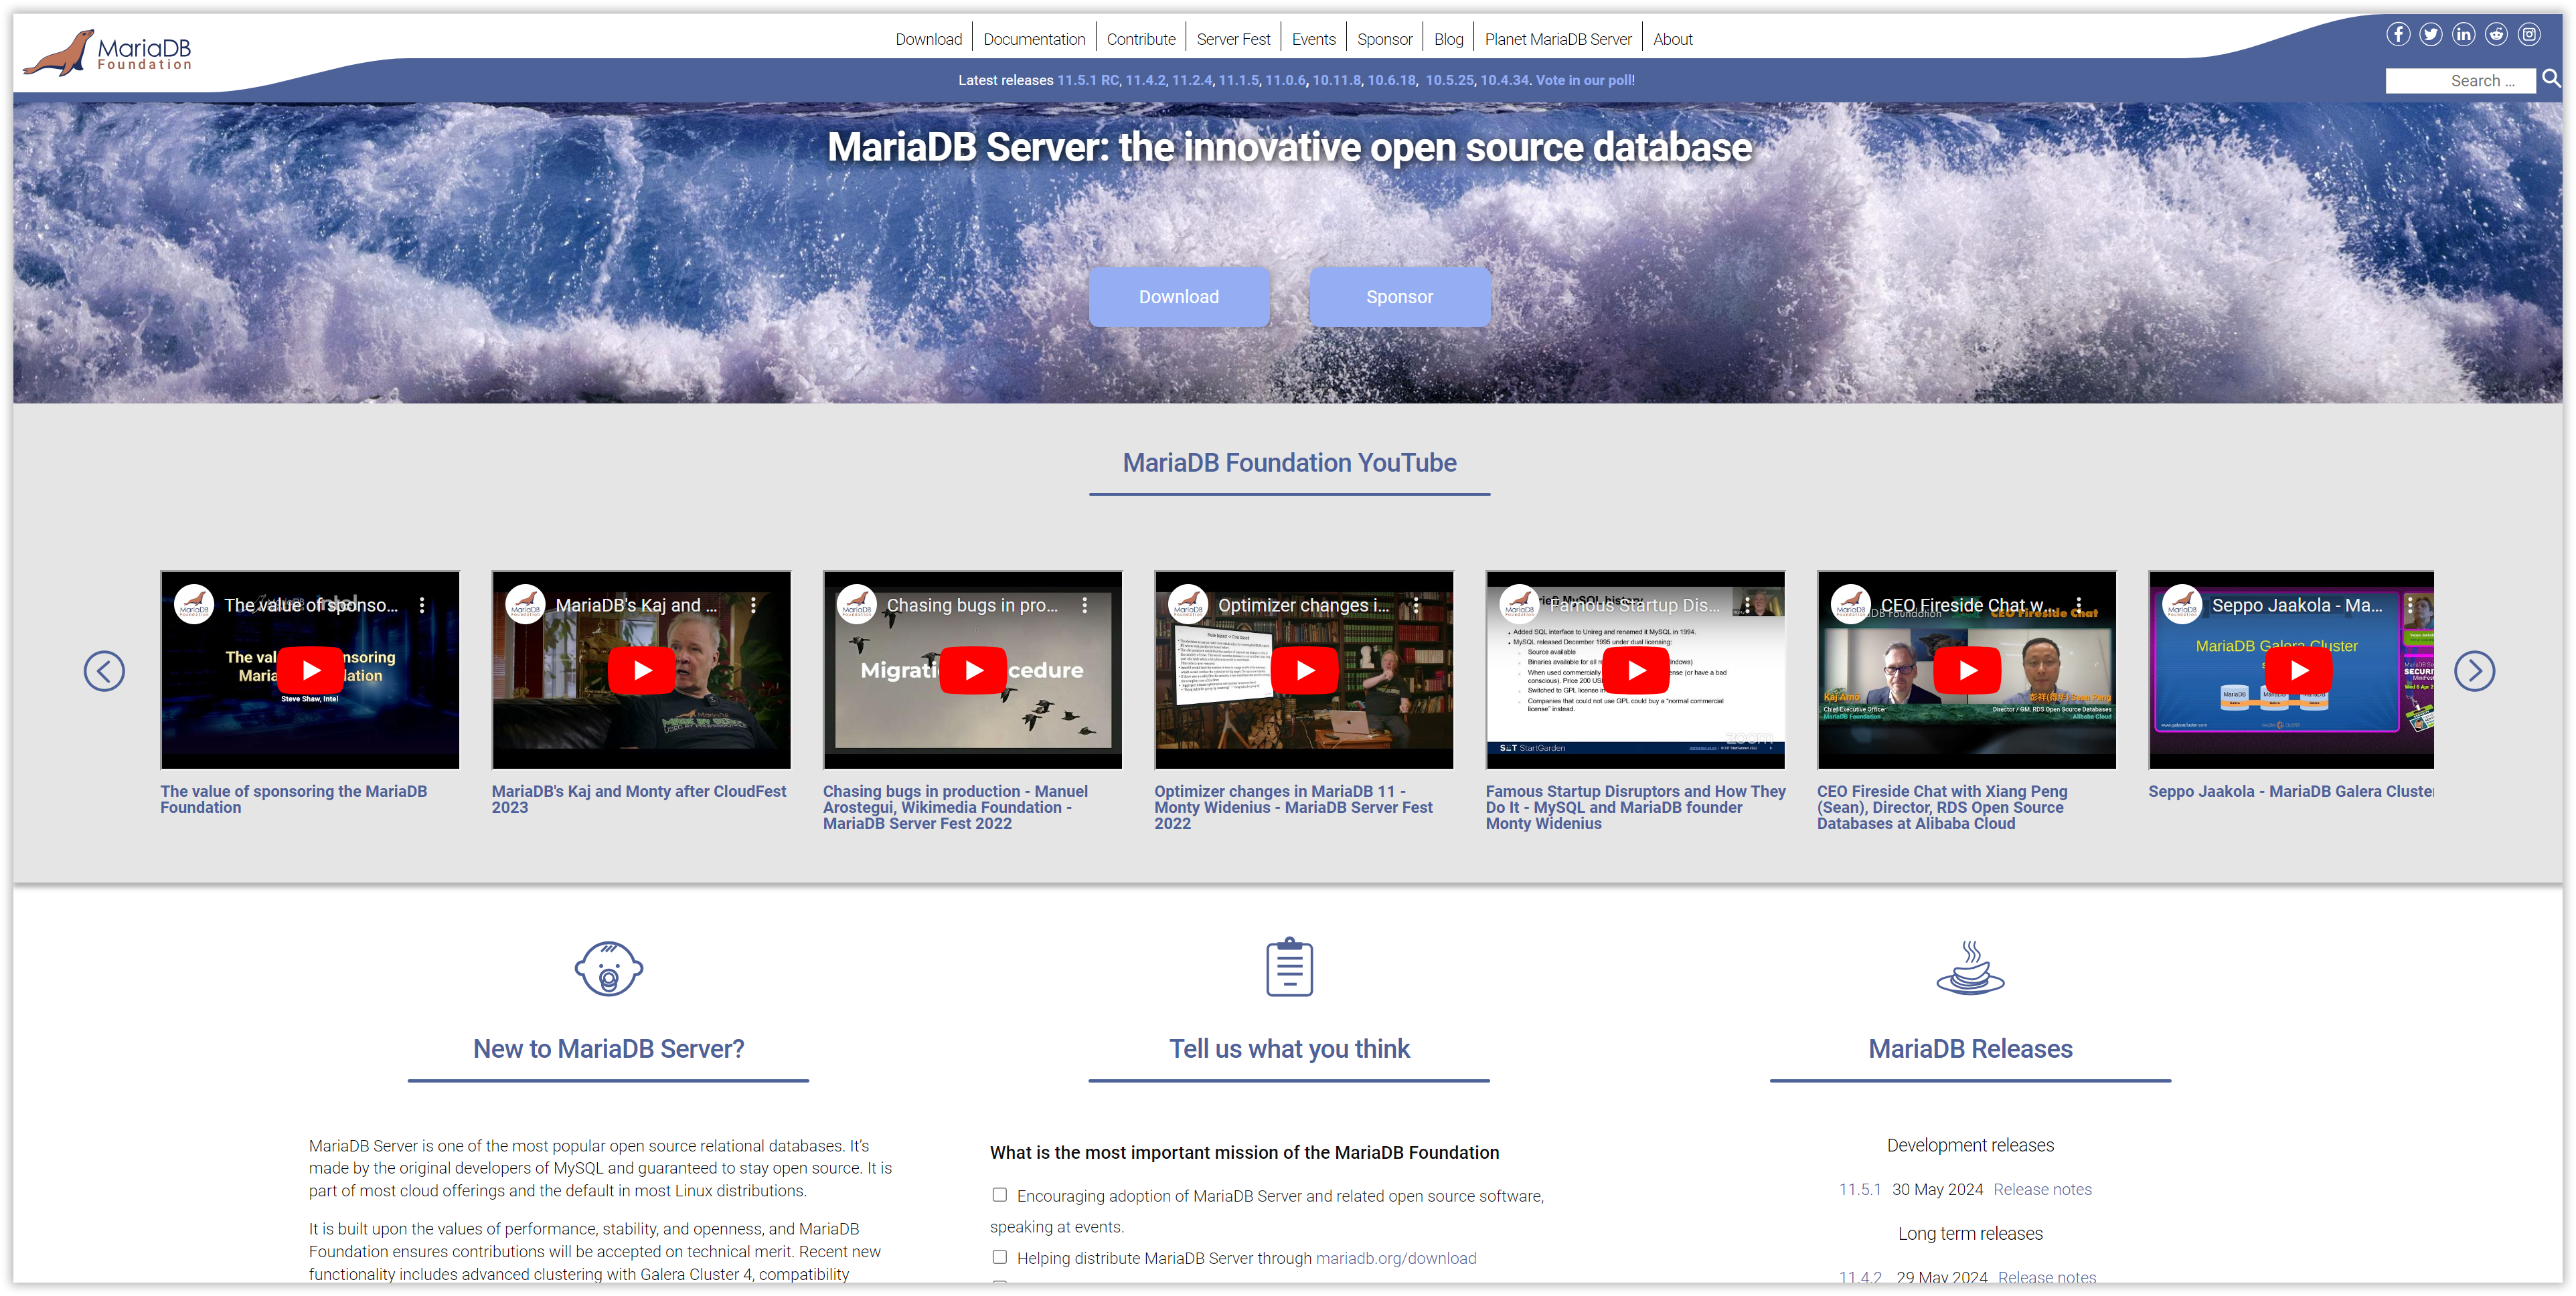Click the hero Sponsor button

coord(1399,297)
